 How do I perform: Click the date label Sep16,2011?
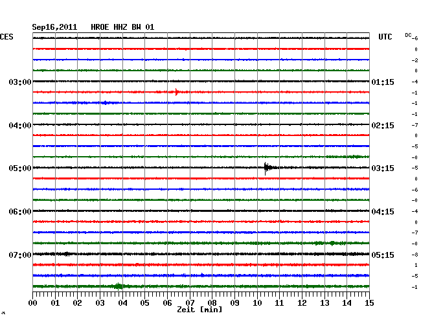[x=54, y=27]
